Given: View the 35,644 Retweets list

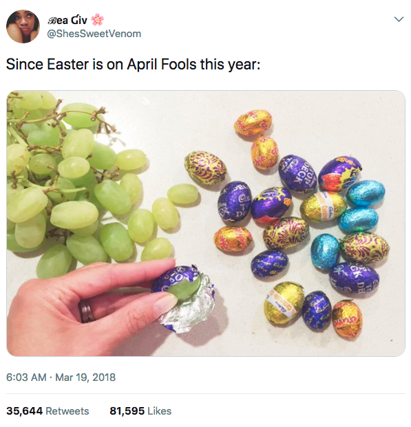Looking at the screenshot, I should (48, 411).
